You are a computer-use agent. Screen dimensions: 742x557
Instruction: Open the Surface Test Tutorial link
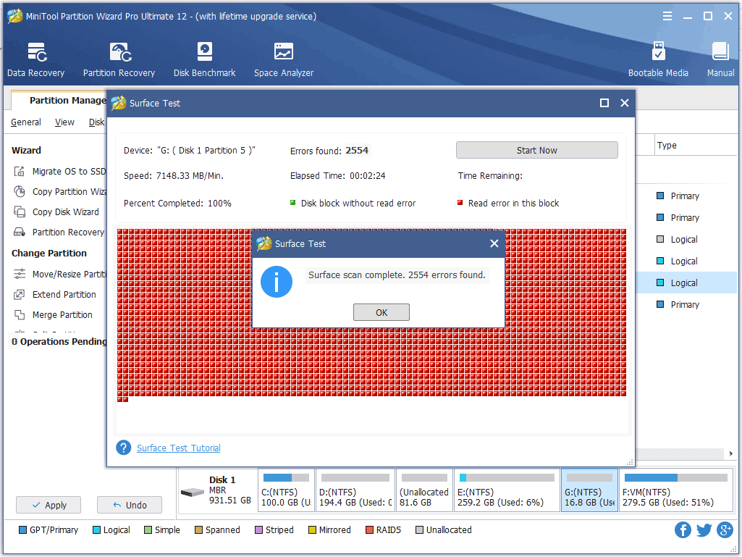click(x=178, y=448)
